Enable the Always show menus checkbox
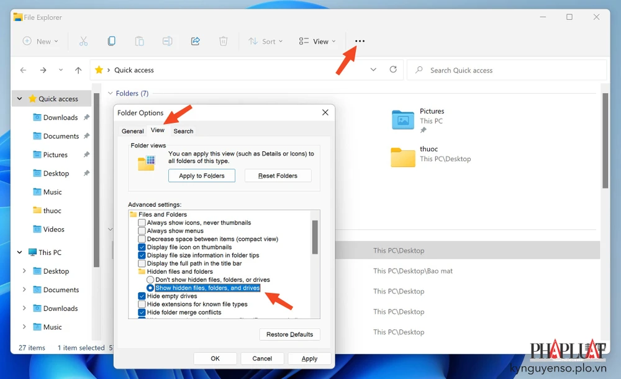Viewport: 621px width, 379px height. tap(142, 230)
